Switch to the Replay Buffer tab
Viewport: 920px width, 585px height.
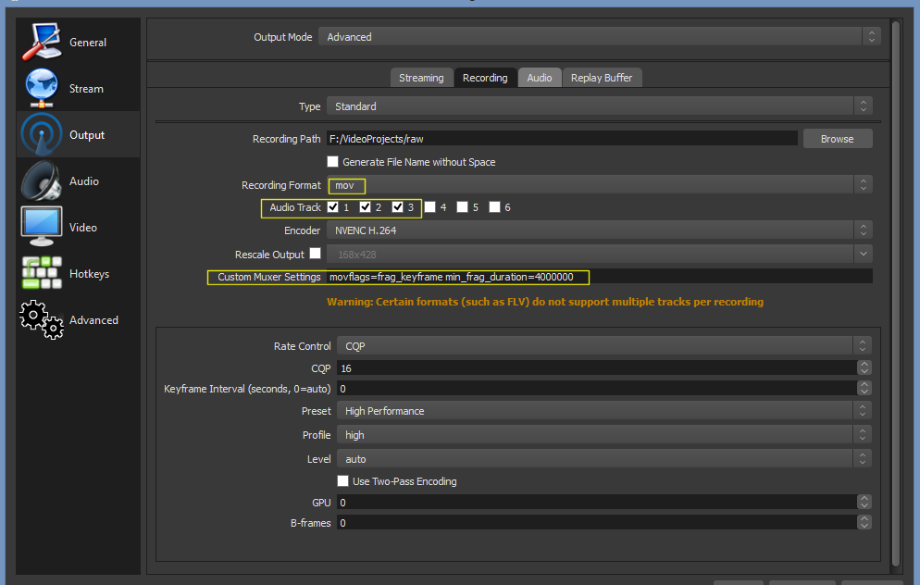[x=602, y=78]
